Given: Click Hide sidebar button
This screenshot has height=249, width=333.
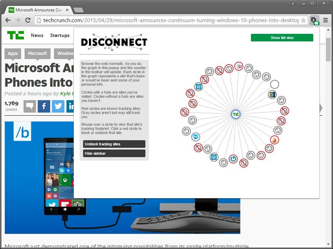Looking at the screenshot, I should point(114,154).
